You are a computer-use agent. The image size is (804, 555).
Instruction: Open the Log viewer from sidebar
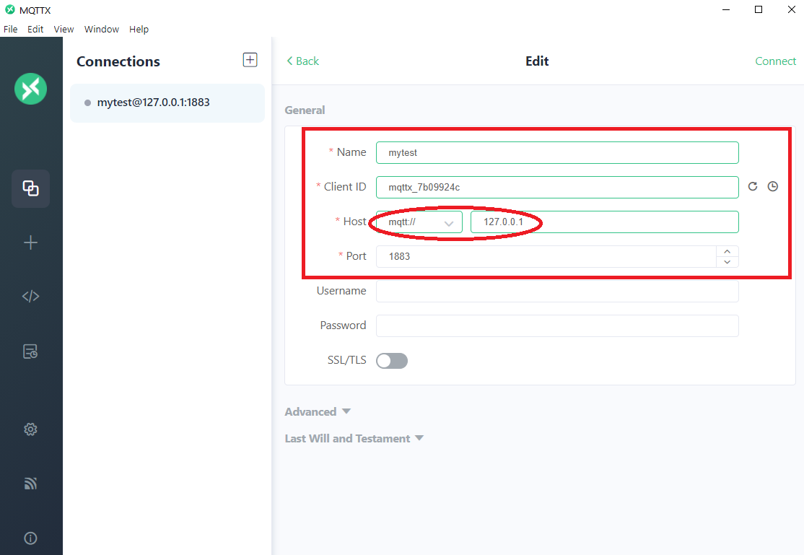pyautogui.click(x=30, y=351)
